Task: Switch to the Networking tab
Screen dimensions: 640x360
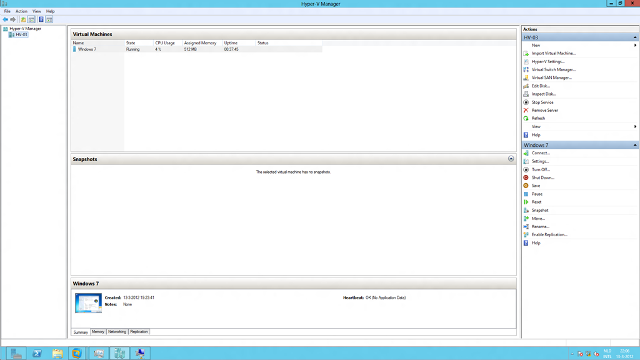Action: click(117, 332)
